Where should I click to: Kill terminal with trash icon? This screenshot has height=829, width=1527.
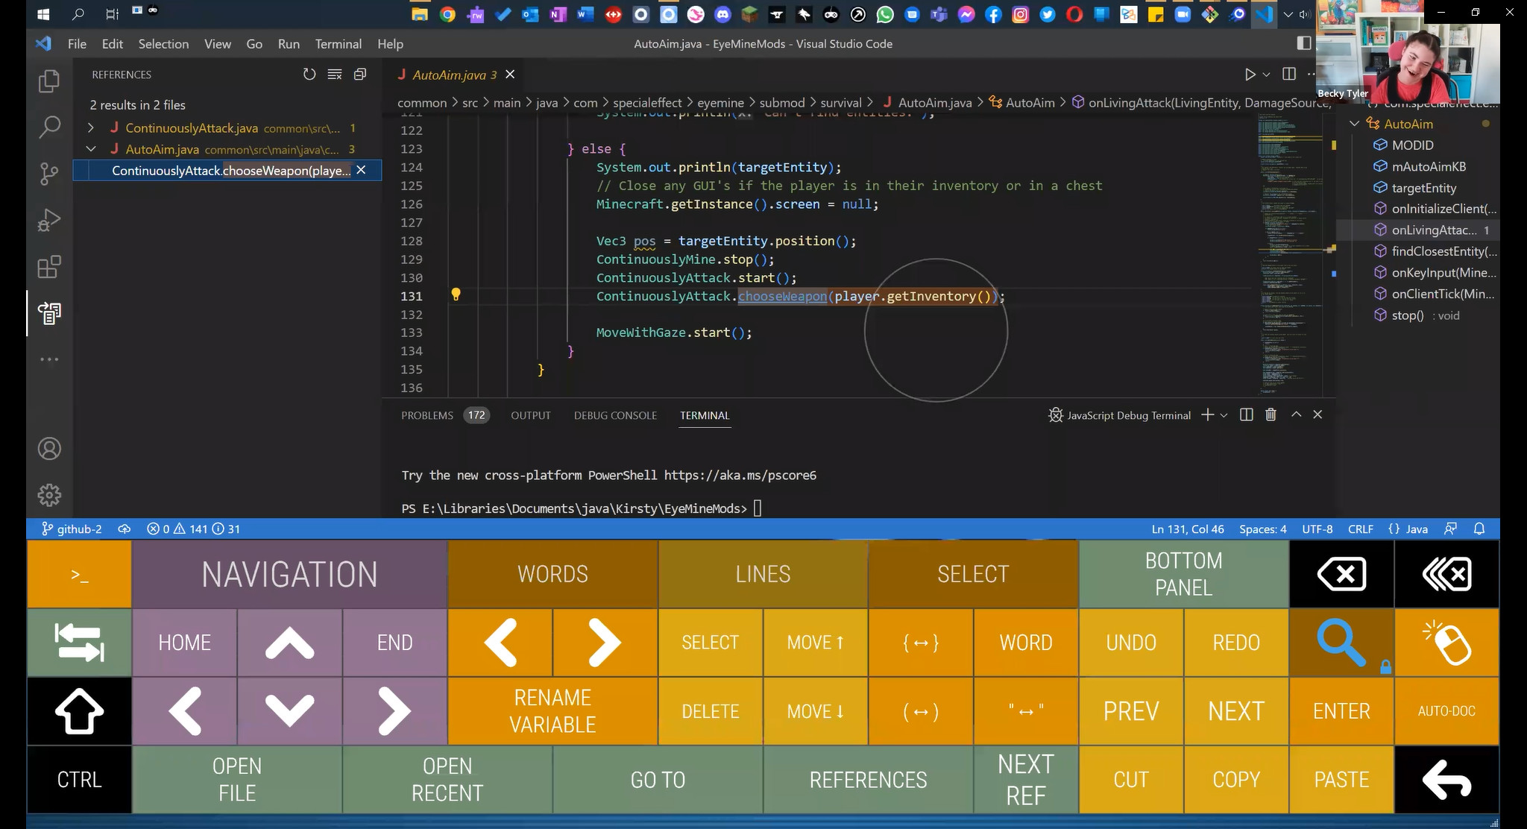[1271, 415]
